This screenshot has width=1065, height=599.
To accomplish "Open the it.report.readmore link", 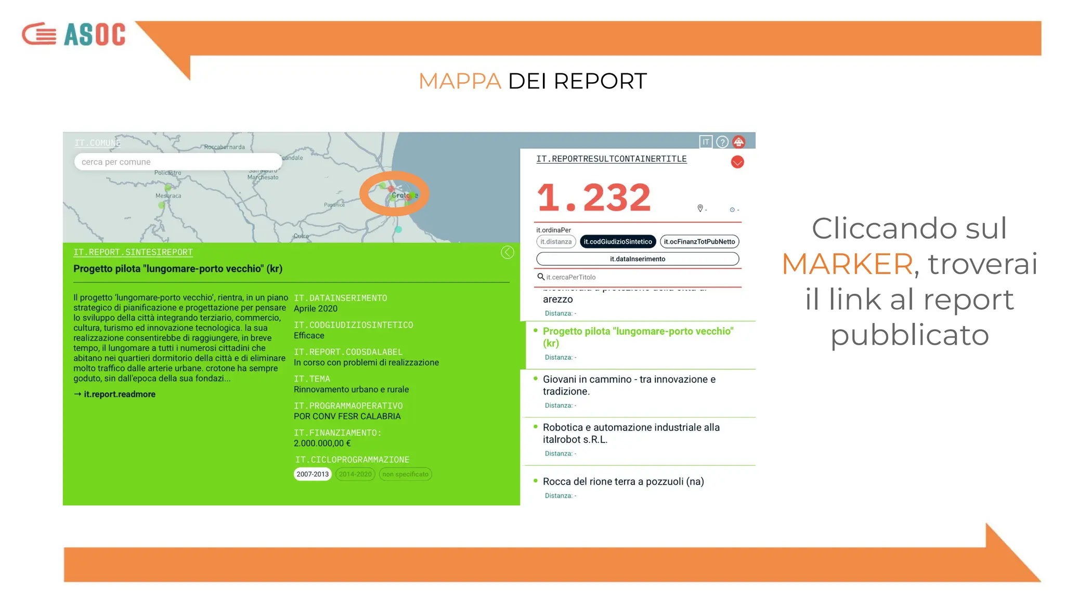I will click(x=114, y=394).
